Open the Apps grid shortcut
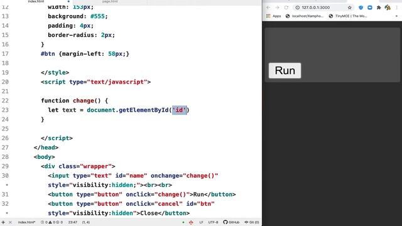The height and width of the screenshot is (226, 402). (274, 16)
